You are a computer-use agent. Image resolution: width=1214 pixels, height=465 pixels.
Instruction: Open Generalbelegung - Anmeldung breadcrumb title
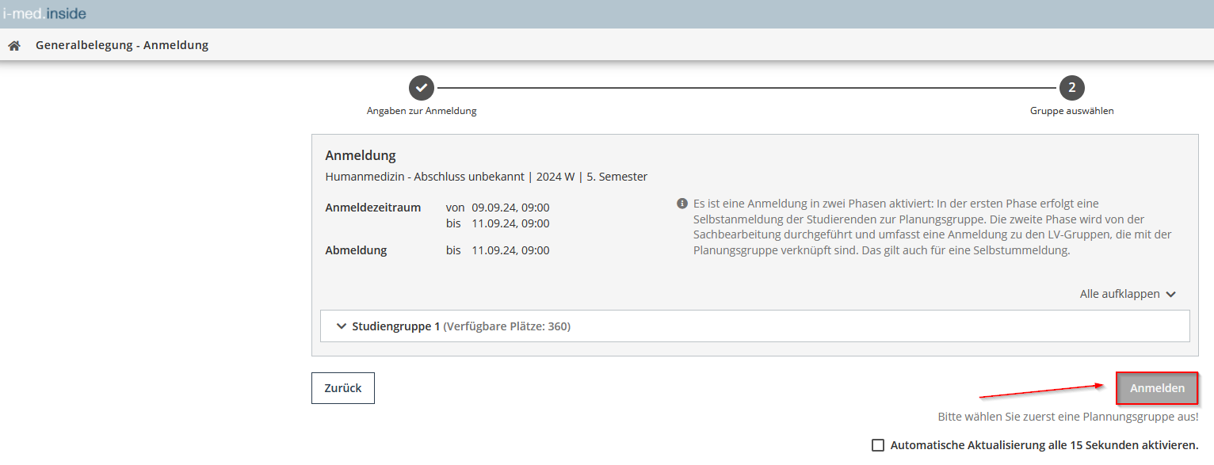[122, 45]
